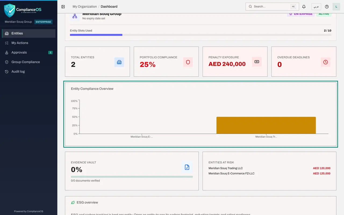Toggle the sidebar collapse icon
Image resolution: width=344 pixels, height=215 pixels.
(63, 6)
